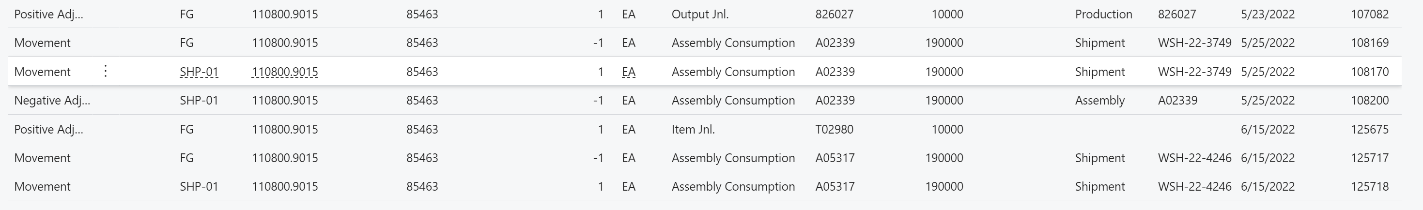This screenshot has height=210, width=1423.
Task: Select the 6/15/2022 date in the Item Jnl. row
Action: [1267, 130]
